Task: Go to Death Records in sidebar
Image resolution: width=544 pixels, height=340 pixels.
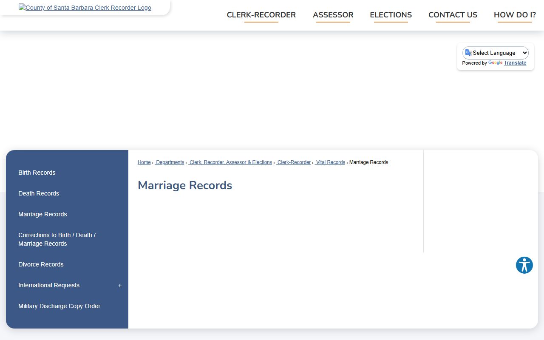Action: [x=39, y=193]
